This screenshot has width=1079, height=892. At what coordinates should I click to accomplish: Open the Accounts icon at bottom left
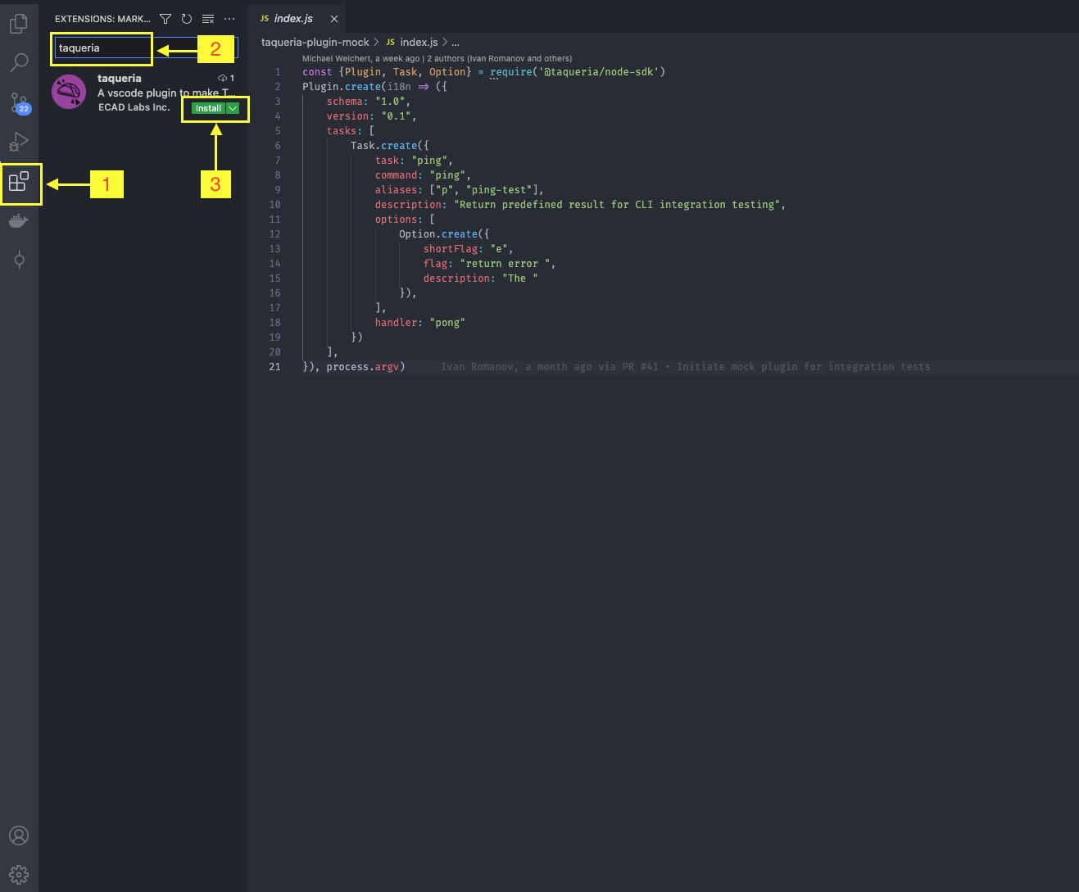point(19,835)
